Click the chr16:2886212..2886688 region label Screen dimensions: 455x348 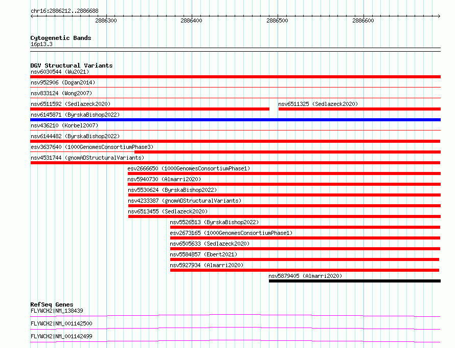[64, 11]
